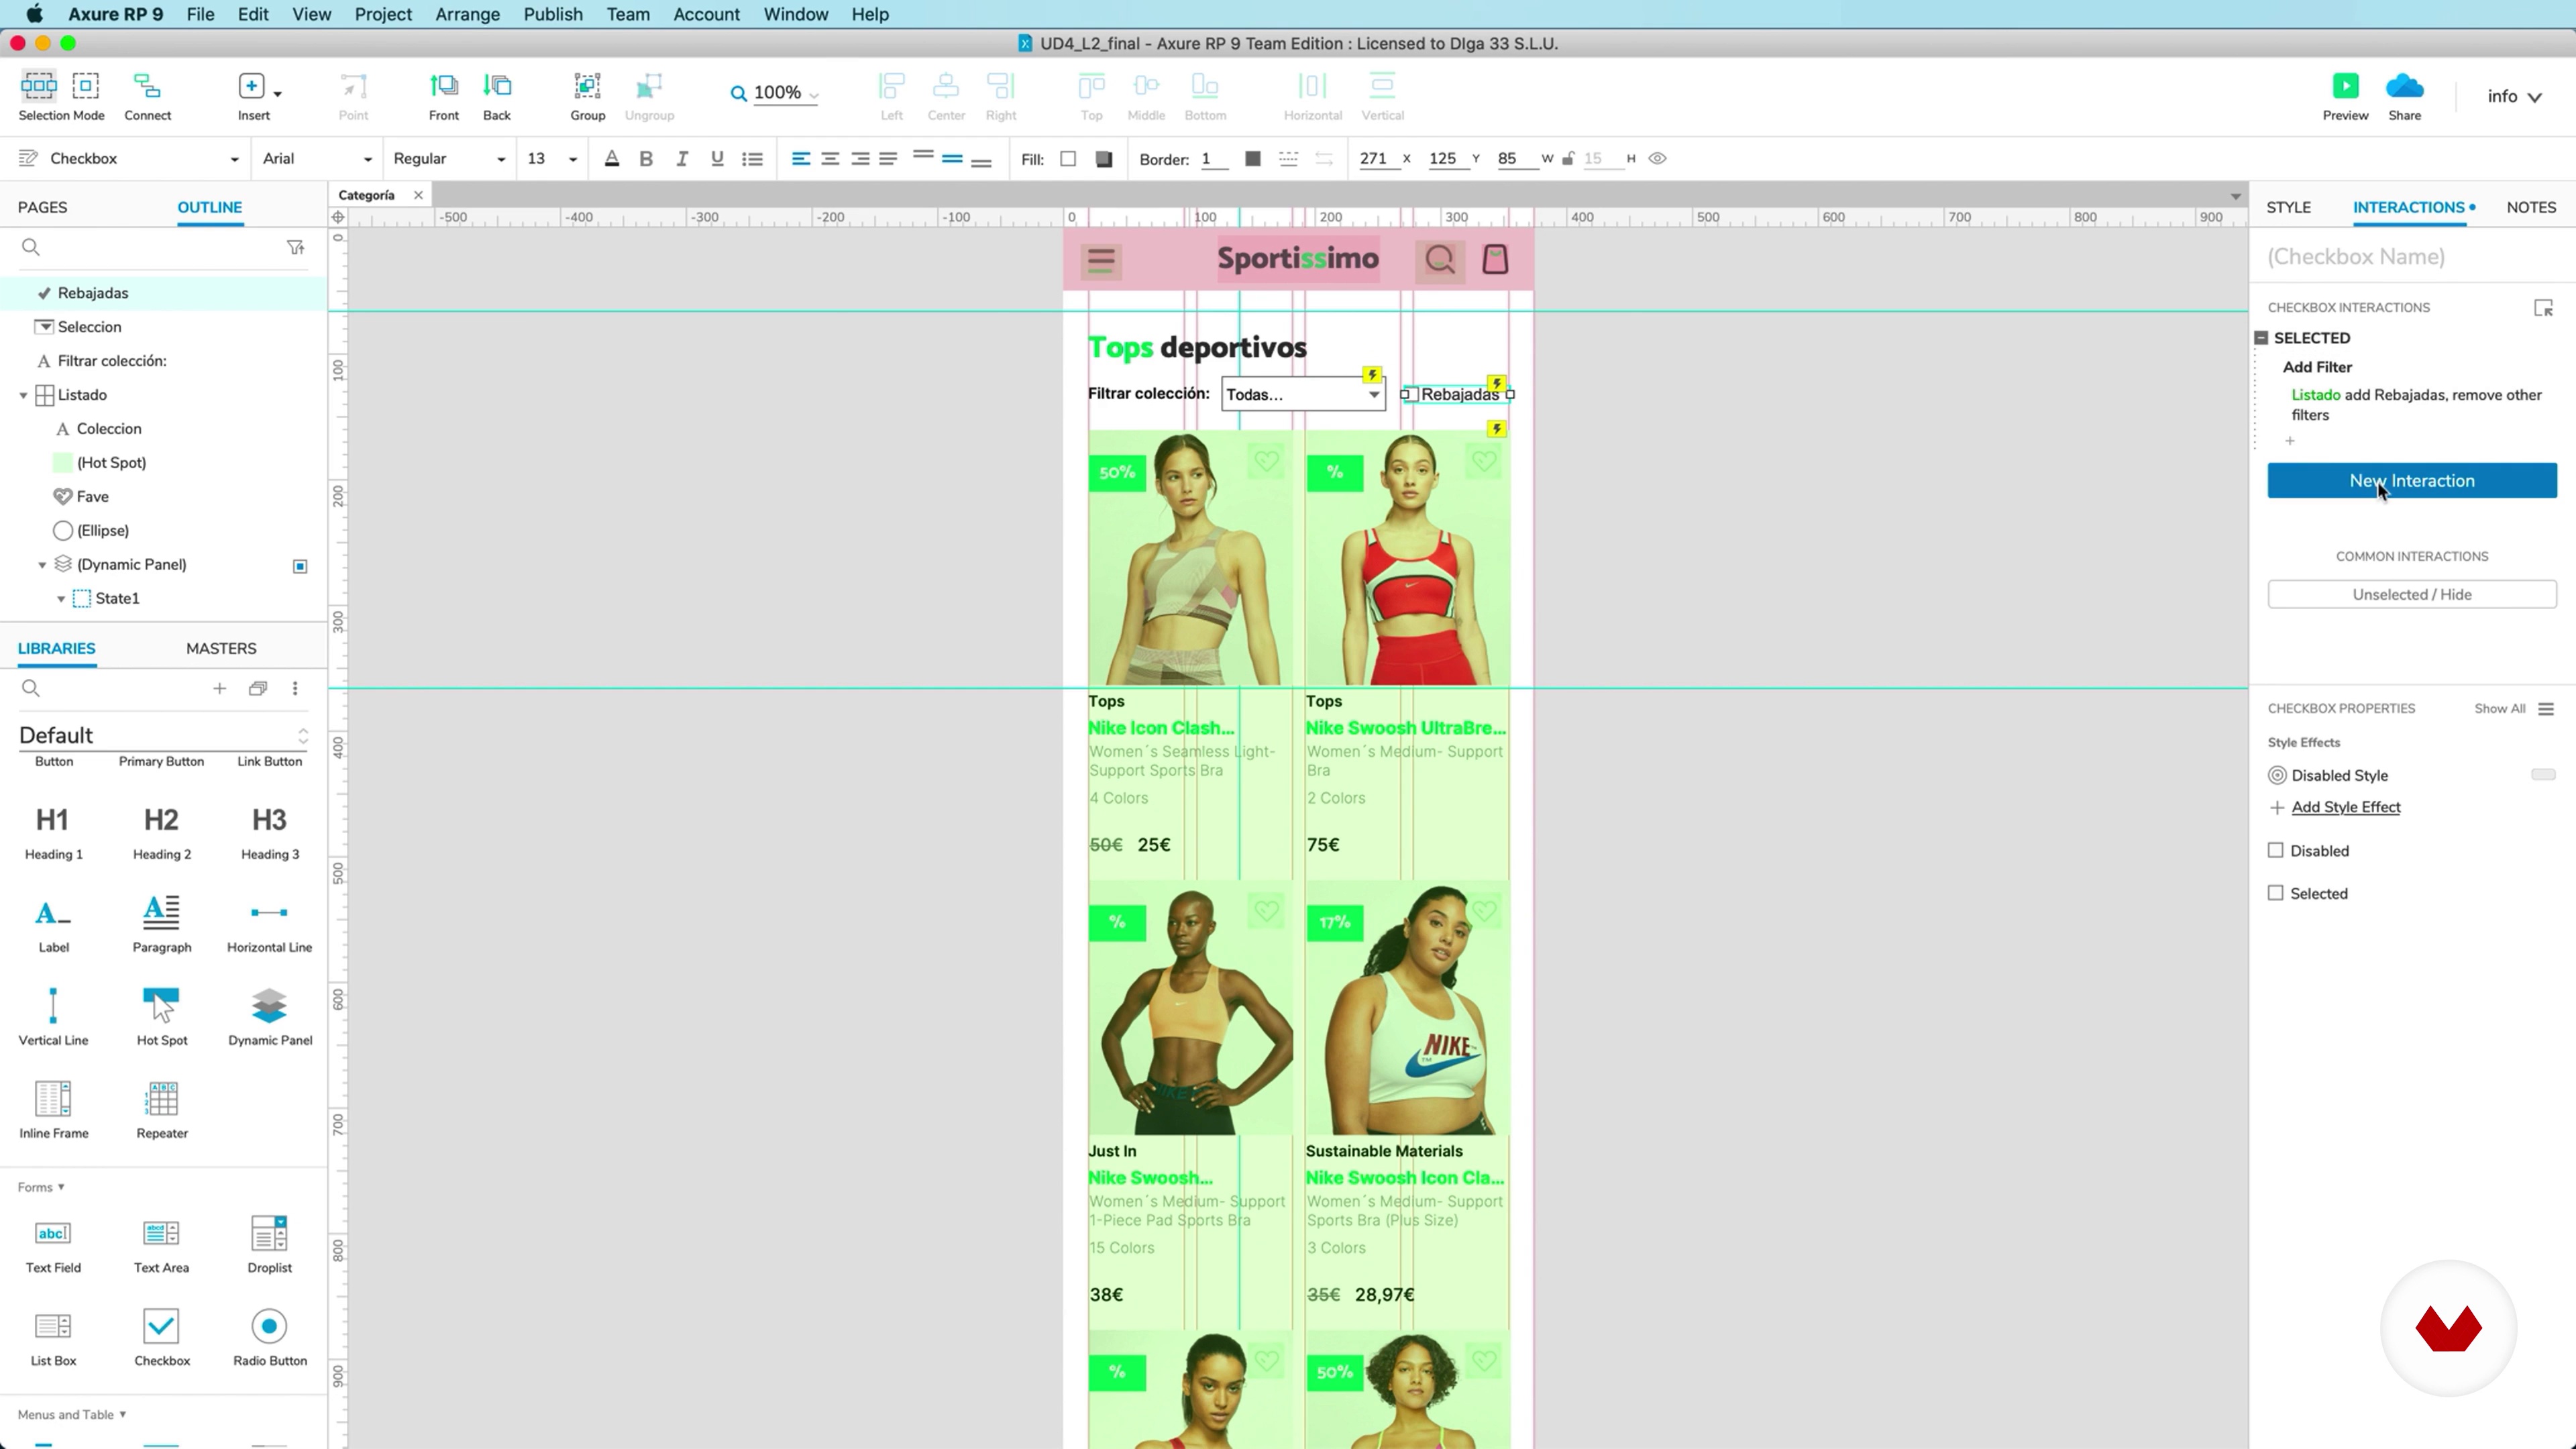This screenshot has width=2576, height=1449.
Task: Toggle Dynamic Panel view indicator in outline
Action: pos(300,566)
